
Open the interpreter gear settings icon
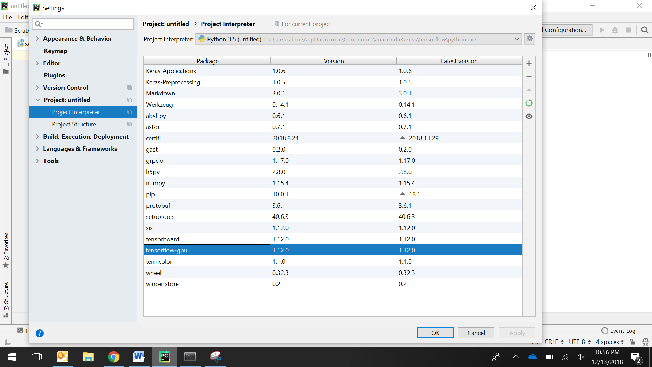(x=529, y=39)
